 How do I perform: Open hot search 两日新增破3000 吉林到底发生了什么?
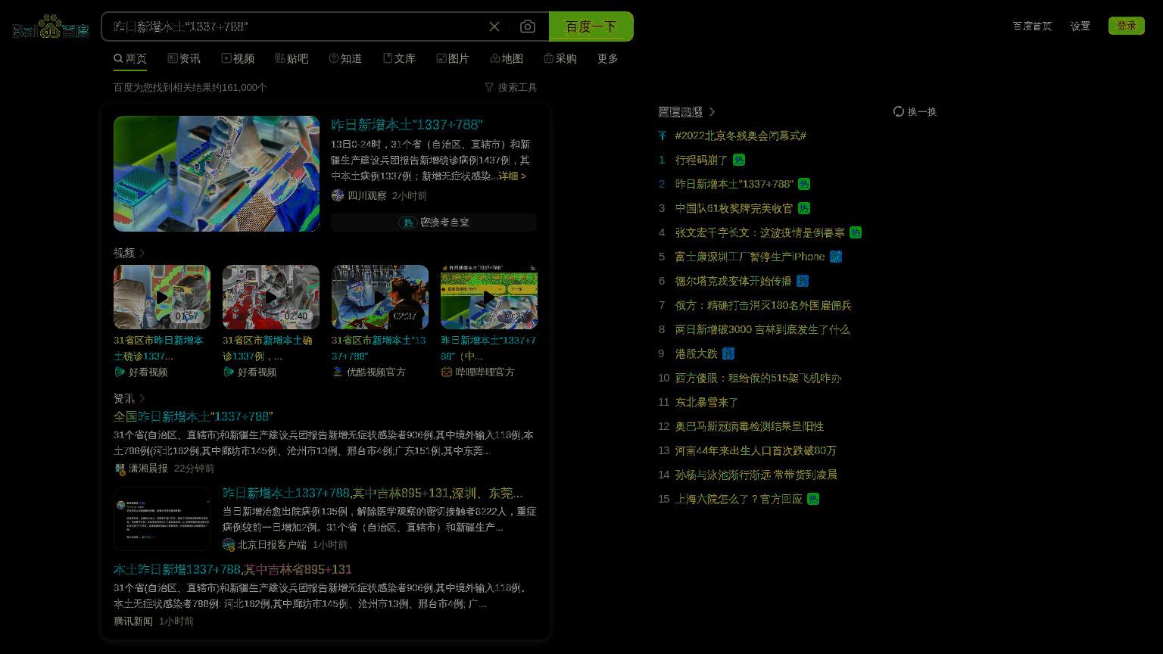[x=762, y=329]
